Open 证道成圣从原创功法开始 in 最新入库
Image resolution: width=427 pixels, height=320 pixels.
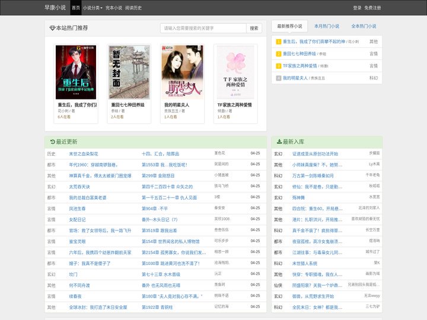[315, 154]
